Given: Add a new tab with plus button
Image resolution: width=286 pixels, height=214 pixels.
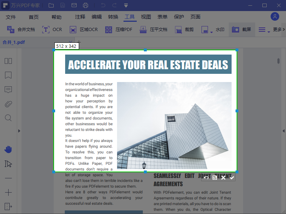Looking at the screenshot, I should (79, 42).
